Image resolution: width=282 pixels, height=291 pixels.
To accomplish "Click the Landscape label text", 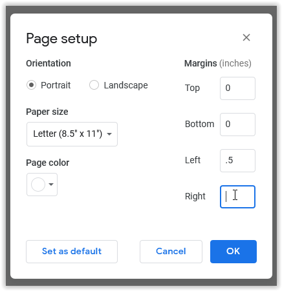I will (x=126, y=85).
